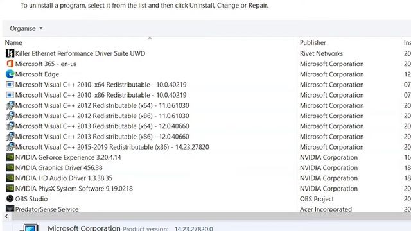The width and height of the screenshot is (411, 231).
Task: Click the NVIDIA GeForce Experience icon
Action: tap(10, 157)
